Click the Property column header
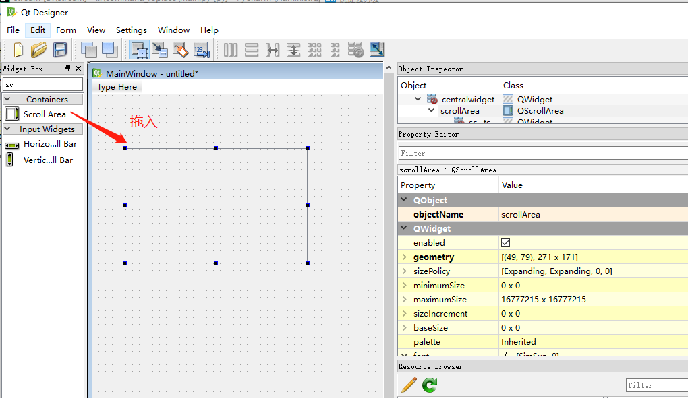Viewport: 688px width, 398px height. coord(448,185)
